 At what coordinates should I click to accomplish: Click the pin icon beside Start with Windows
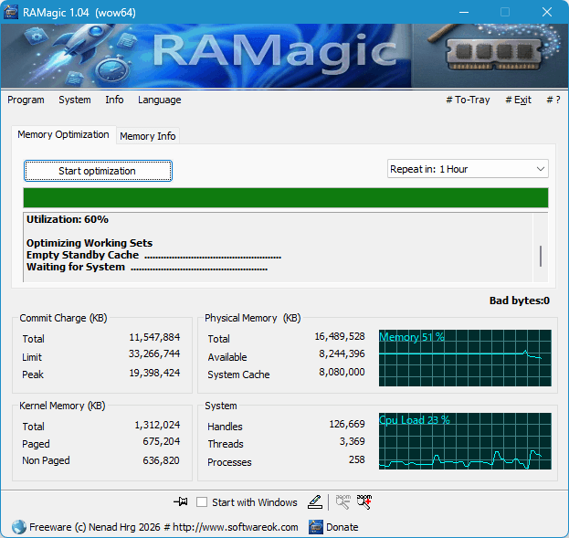pyautogui.click(x=180, y=501)
